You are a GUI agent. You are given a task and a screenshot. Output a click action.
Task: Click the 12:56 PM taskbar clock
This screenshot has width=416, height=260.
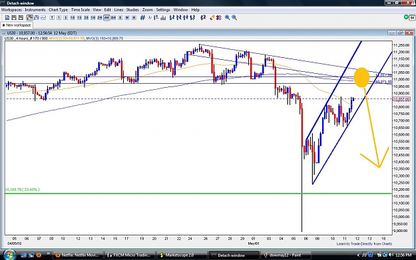(403, 255)
